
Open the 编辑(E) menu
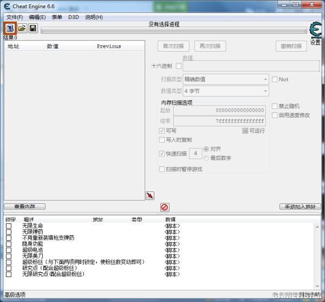[37, 17]
